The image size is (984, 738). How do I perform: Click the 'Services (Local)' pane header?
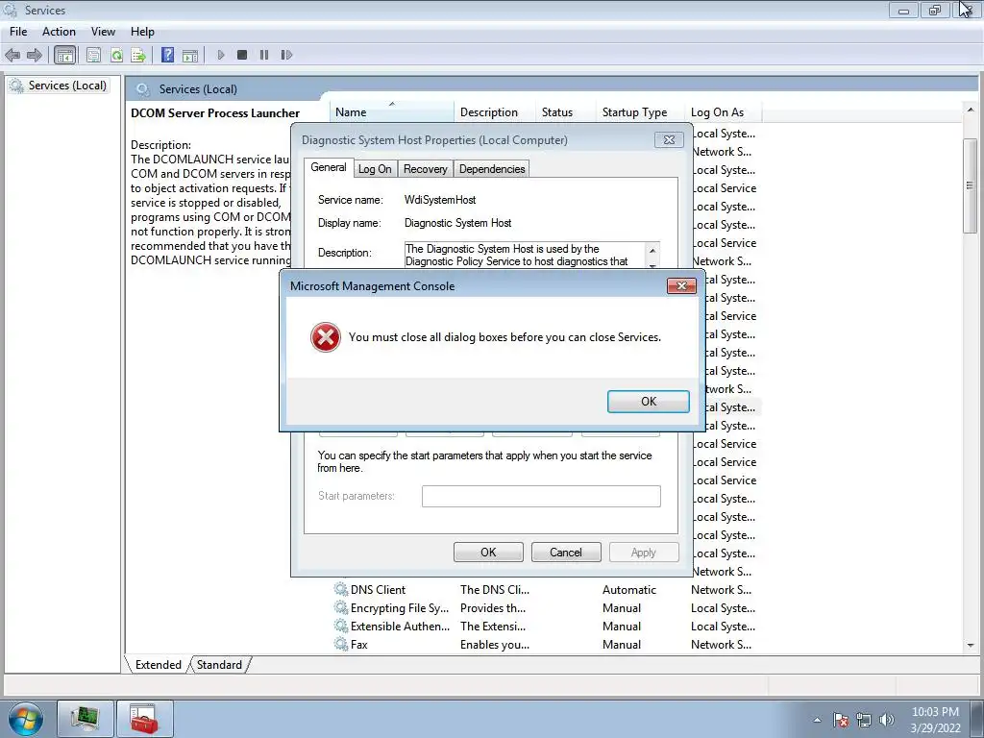click(198, 89)
